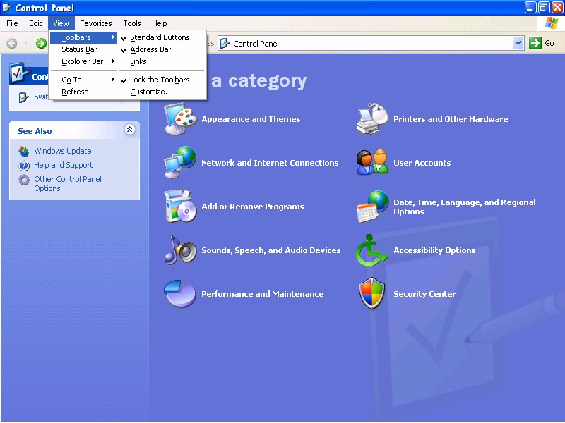Click the Add or Remove Programs icon
This screenshot has height=423, width=565.
(181, 207)
